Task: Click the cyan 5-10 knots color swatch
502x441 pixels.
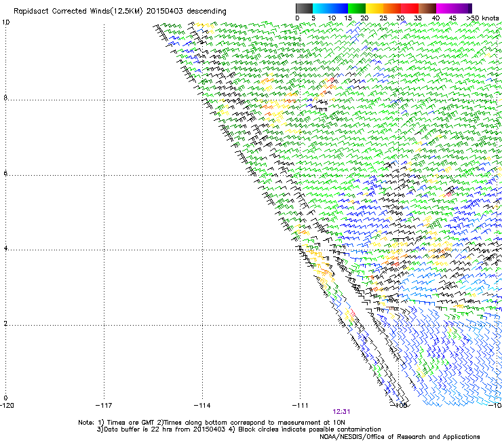Action: pyautogui.click(x=322, y=8)
